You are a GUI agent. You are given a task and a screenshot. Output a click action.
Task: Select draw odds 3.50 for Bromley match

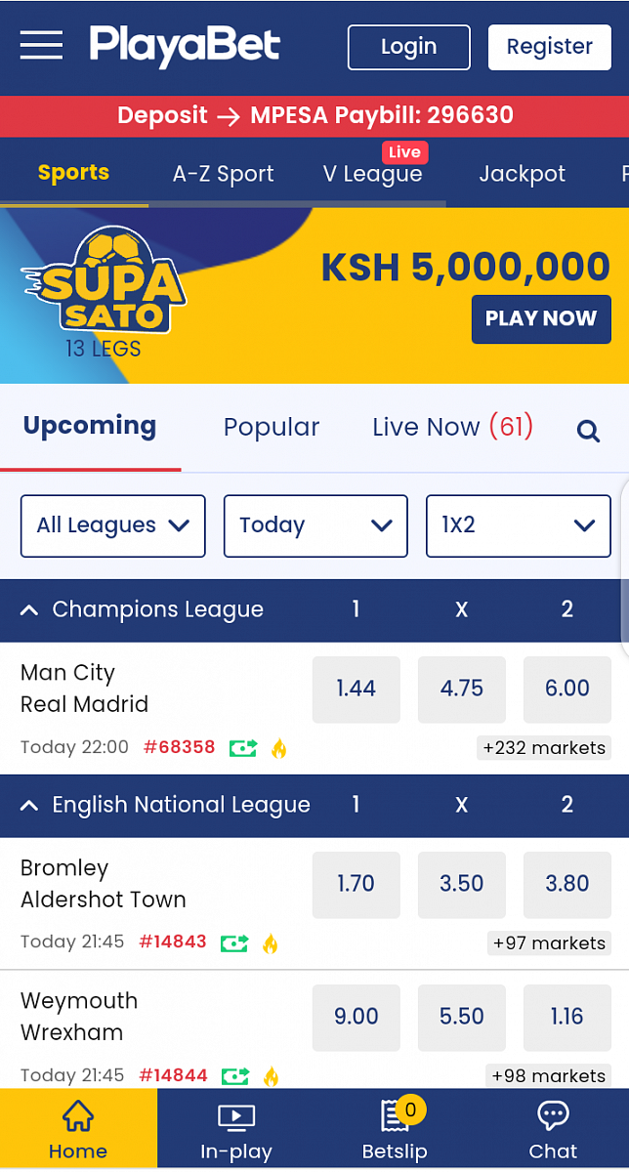pyautogui.click(x=461, y=884)
